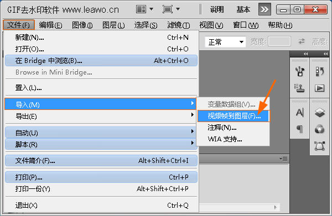The image size is (332, 216).
Task: Open the arrange documents dropdown
Action: (x=144, y=9)
